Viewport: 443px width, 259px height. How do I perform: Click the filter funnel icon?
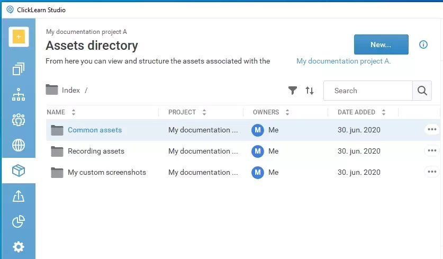(x=292, y=91)
